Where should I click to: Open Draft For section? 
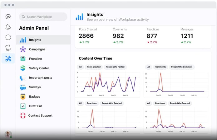pyautogui.click(x=43, y=106)
